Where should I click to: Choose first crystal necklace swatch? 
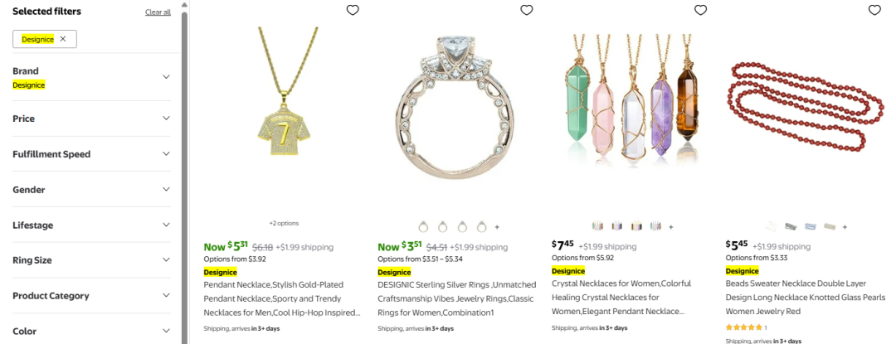pyautogui.click(x=597, y=226)
